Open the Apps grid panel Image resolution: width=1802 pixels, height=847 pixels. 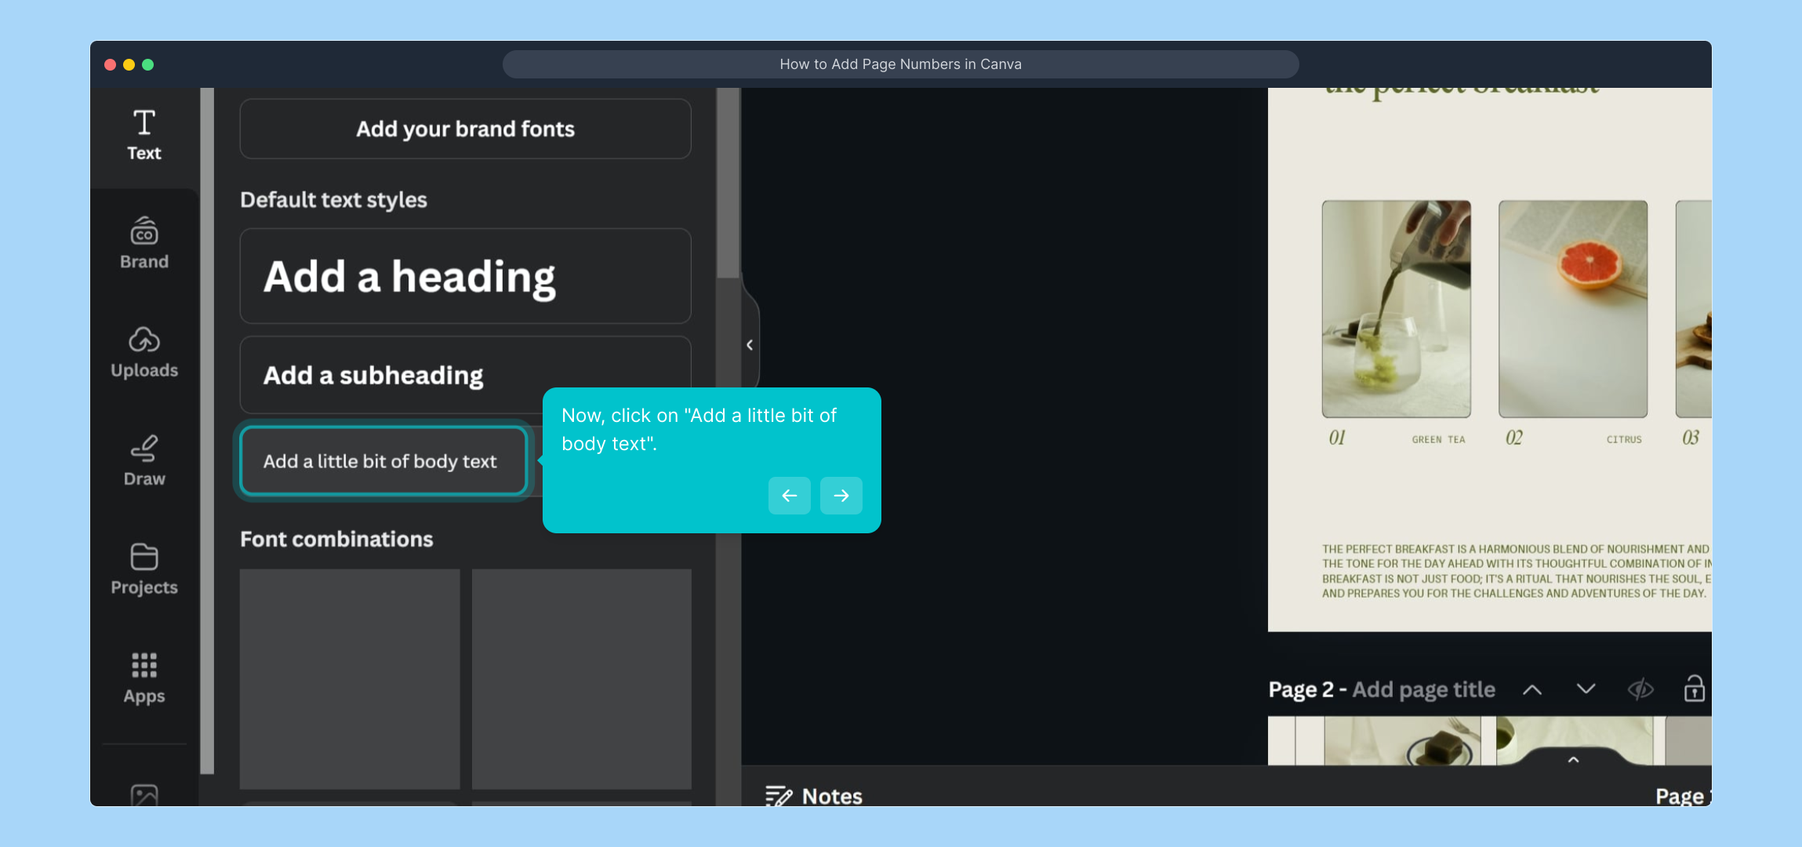click(x=144, y=678)
